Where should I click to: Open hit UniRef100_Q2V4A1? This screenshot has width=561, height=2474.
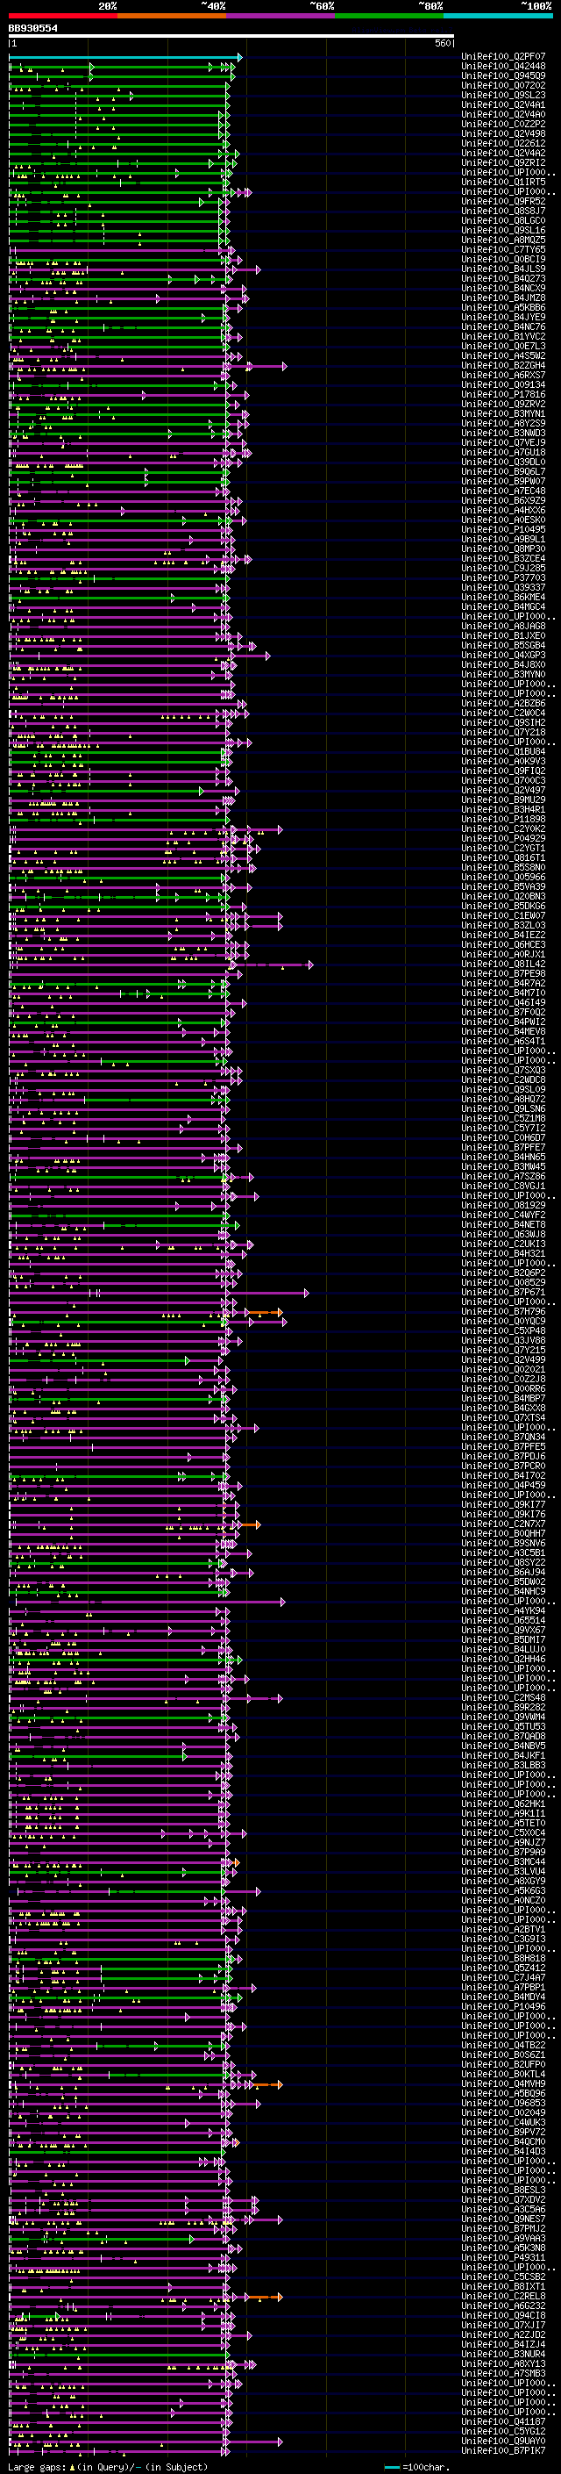(502, 105)
